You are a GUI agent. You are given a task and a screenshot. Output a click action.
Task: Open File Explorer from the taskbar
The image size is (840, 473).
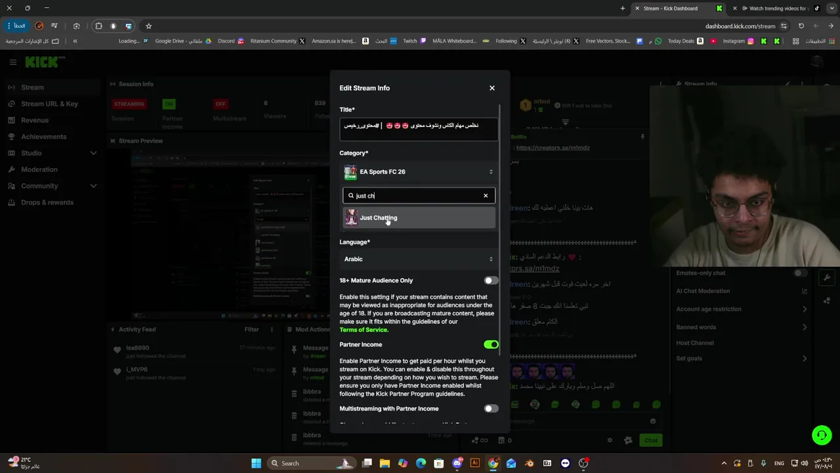(x=385, y=463)
